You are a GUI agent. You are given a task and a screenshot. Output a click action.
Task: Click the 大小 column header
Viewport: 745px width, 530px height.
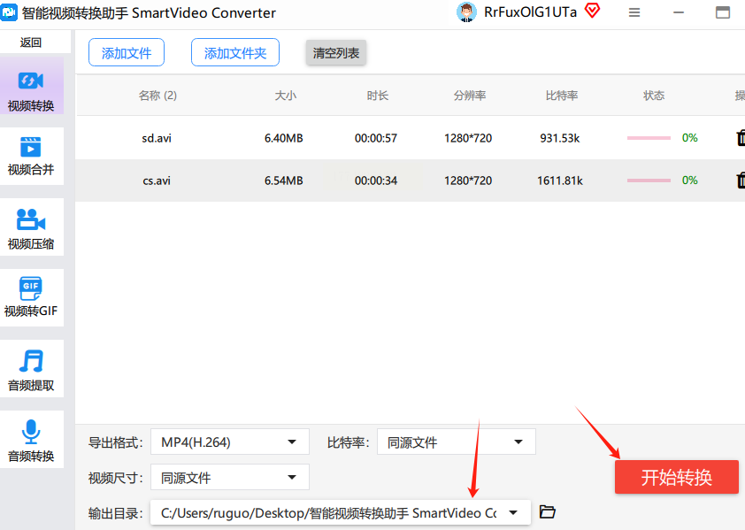tap(286, 96)
